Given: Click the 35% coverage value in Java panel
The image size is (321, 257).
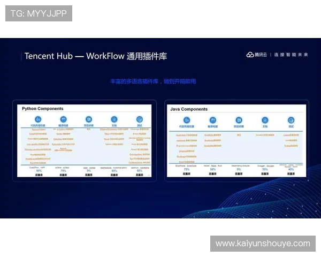Looking at the screenshot, I should (x=265, y=170).
